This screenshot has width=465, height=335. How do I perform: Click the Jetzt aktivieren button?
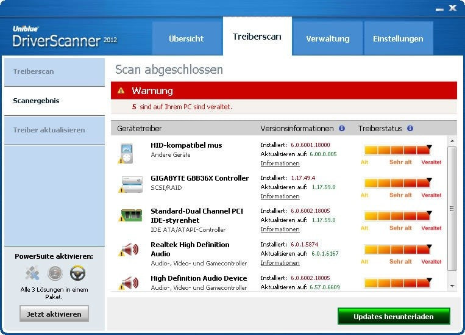tap(54, 314)
